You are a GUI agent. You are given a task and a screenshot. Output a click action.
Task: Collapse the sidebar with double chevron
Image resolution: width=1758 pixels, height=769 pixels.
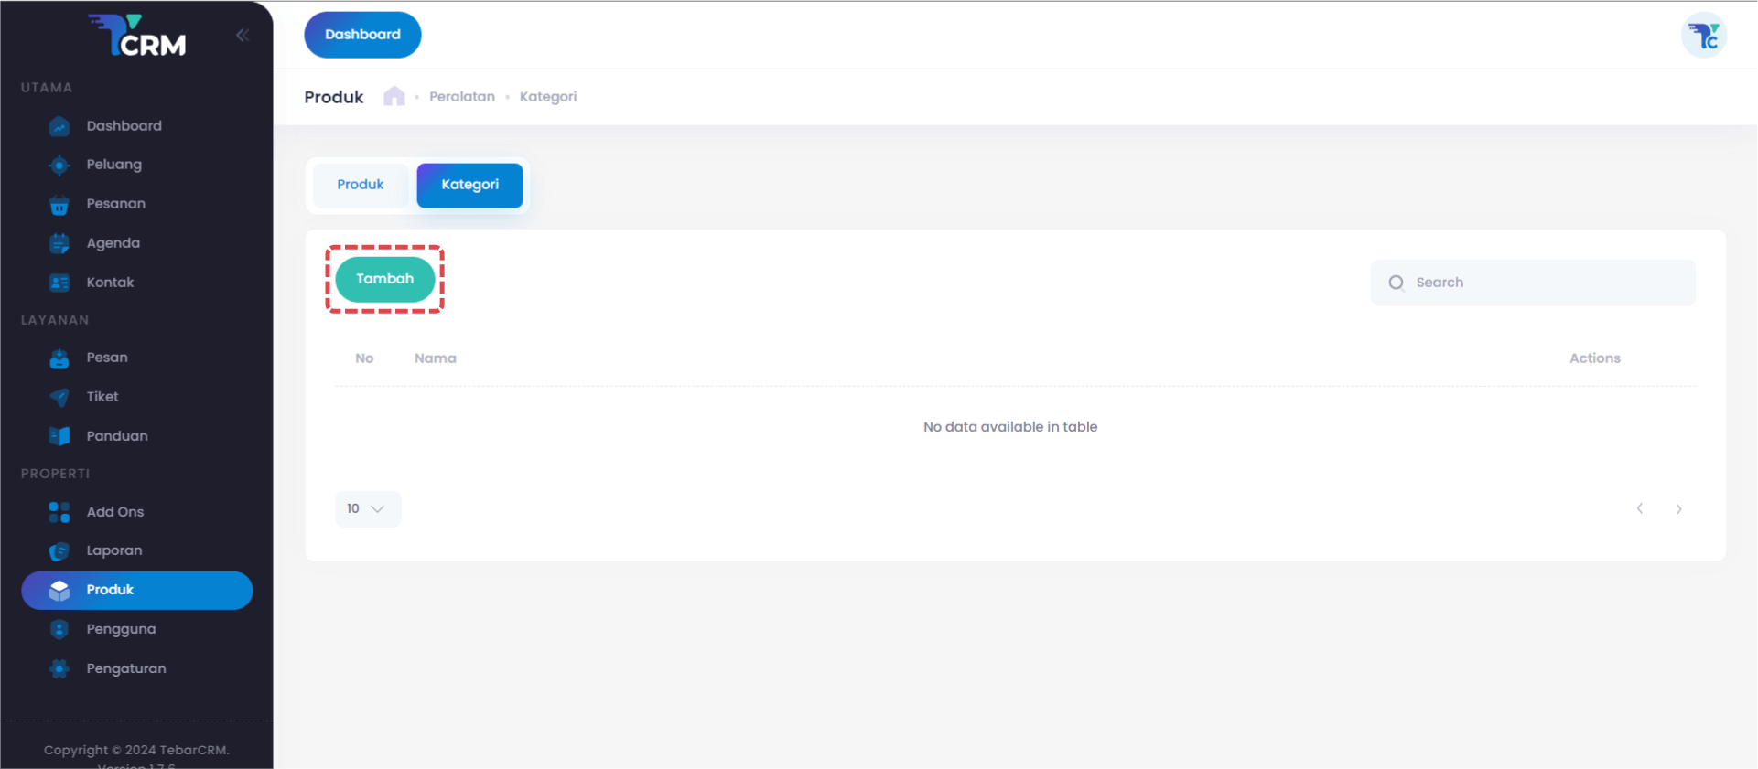[x=243, y=36]
